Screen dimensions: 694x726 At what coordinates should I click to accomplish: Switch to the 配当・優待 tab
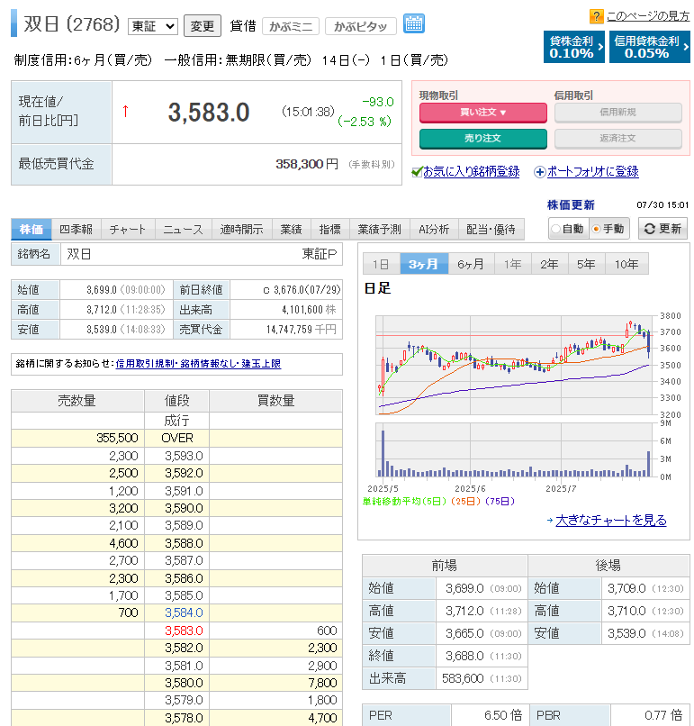pos(491,229)
